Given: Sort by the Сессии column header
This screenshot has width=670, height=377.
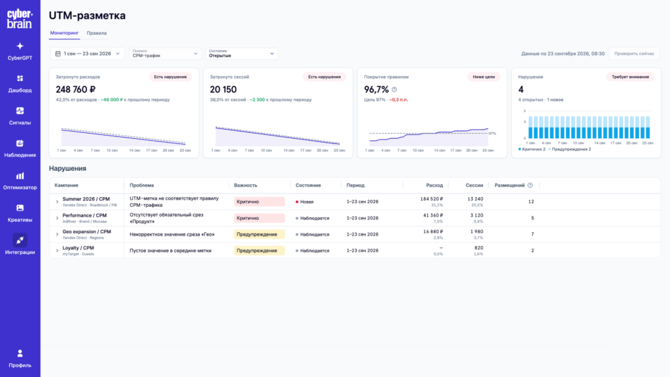Looking at the screenshot, I should 474,185.
